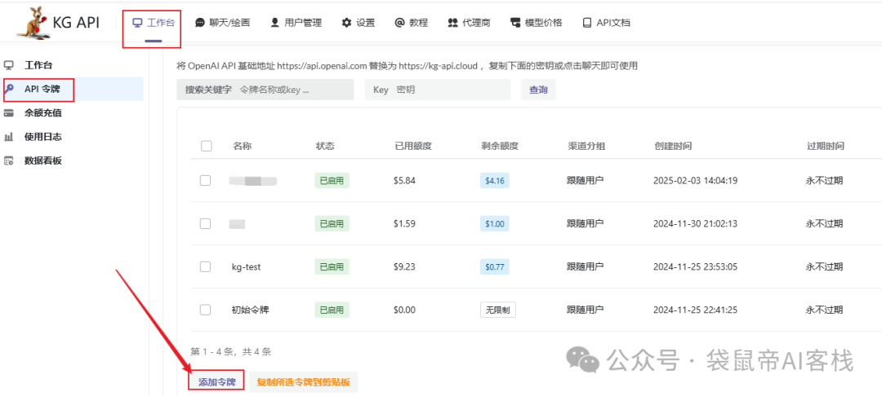Open the 工作台 tab in top navigation
Image resolution: width=882 pixels, height=396 pixels.
[153, 23]
